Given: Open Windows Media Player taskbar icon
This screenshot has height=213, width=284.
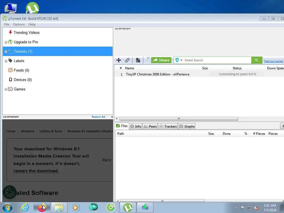Looking at the screenshot, I should tap(76, 207).
